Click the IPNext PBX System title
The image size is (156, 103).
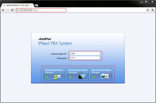pyautogui.click(x=55, y=43)
